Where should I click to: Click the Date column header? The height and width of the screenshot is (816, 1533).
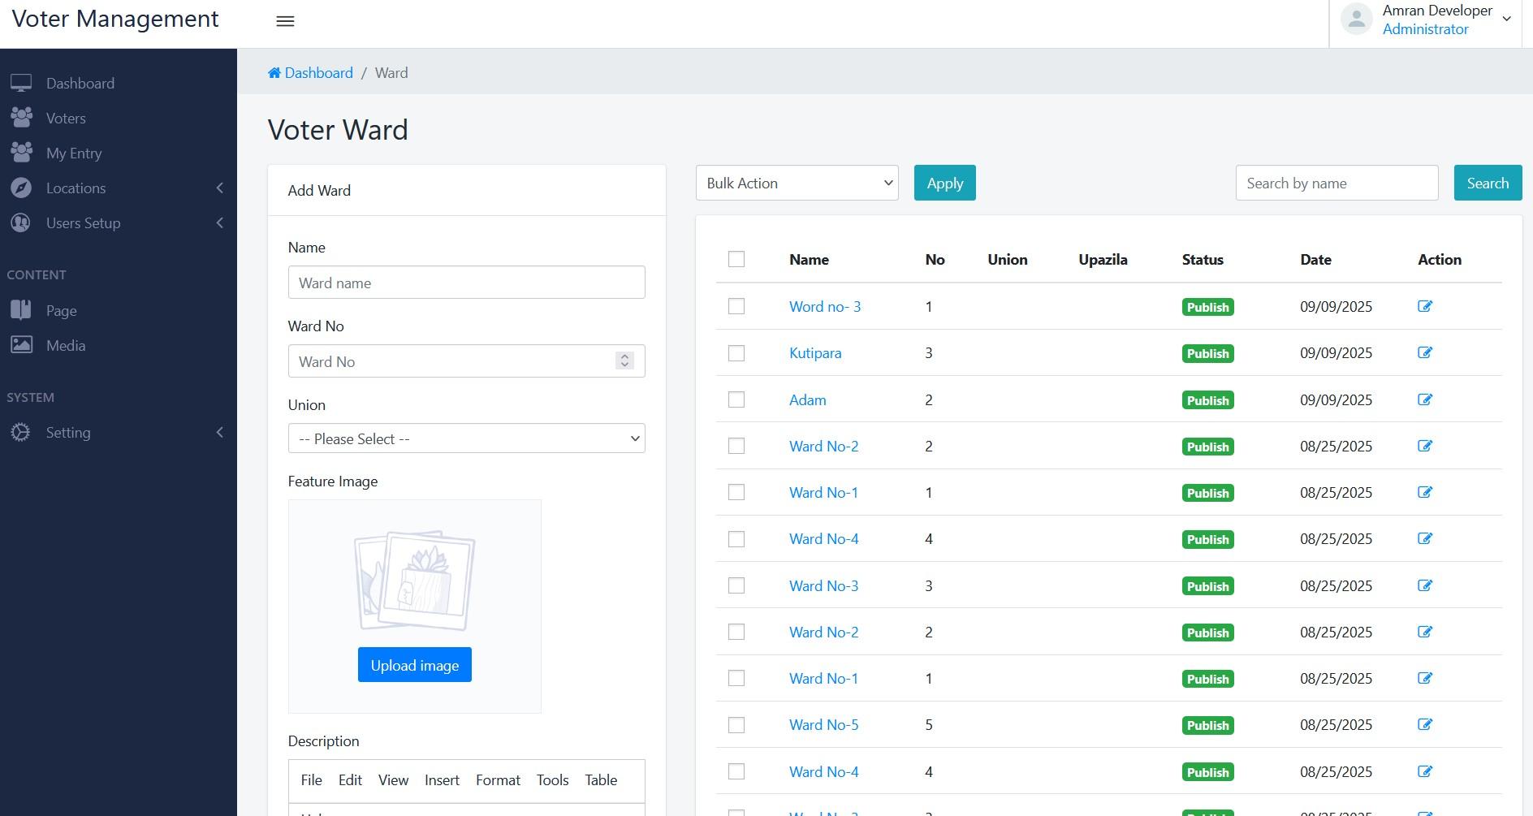pos(1315,260)
